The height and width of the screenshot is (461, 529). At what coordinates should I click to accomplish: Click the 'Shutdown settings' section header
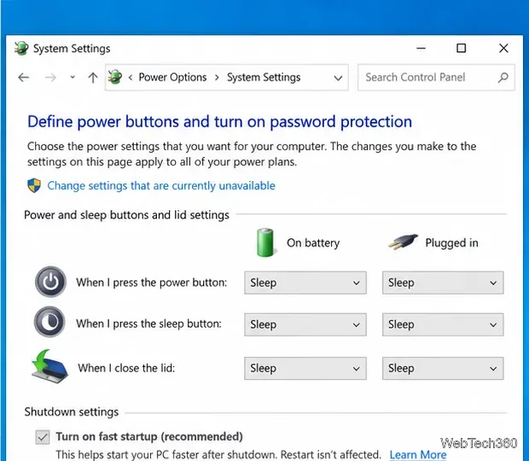tap(72, 412)
